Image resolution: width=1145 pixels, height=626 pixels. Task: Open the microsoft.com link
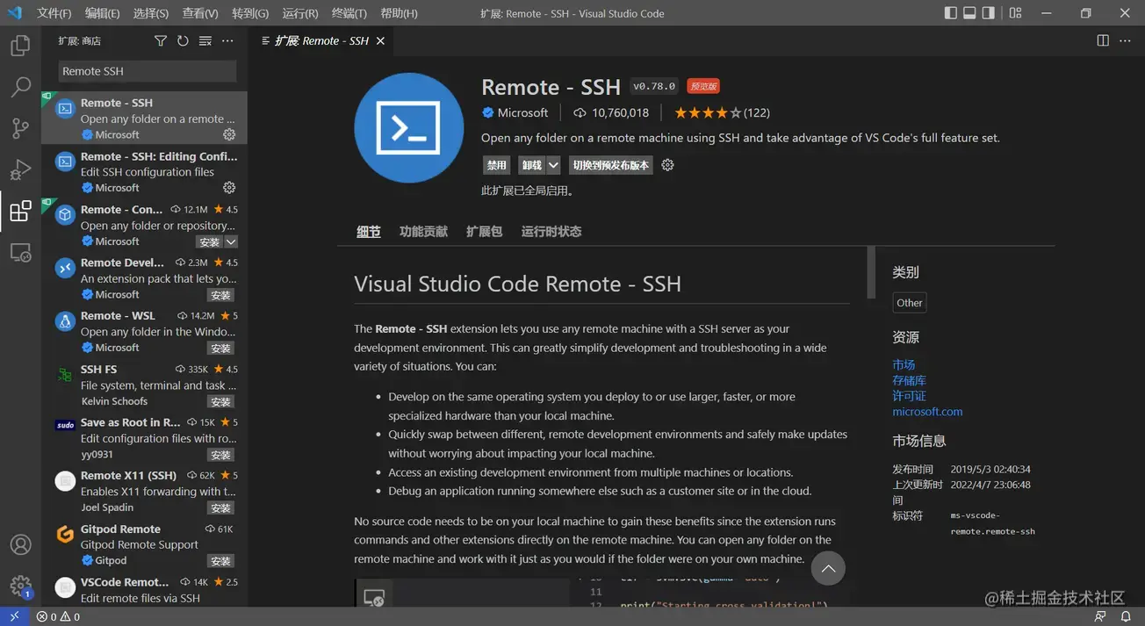click(x=927, y=412)
